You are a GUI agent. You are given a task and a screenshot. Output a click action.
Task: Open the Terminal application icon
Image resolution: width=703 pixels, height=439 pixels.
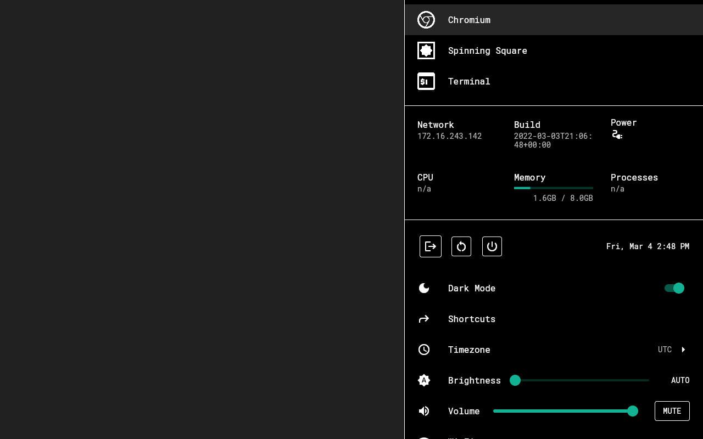tap(426, 81)
